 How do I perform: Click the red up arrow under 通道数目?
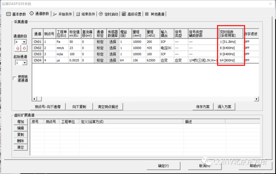pos(17,48)
